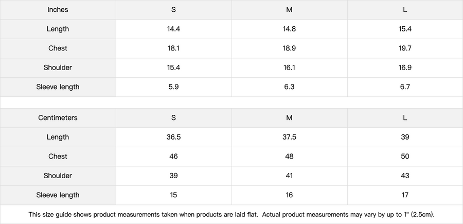Click the 5.9 sleeve length value
This screenshot has width=463, height=224.
click(x=173, y=87)
